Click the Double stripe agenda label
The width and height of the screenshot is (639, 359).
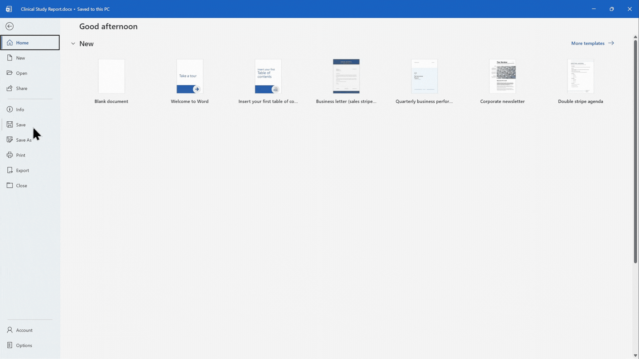[580, 101]
